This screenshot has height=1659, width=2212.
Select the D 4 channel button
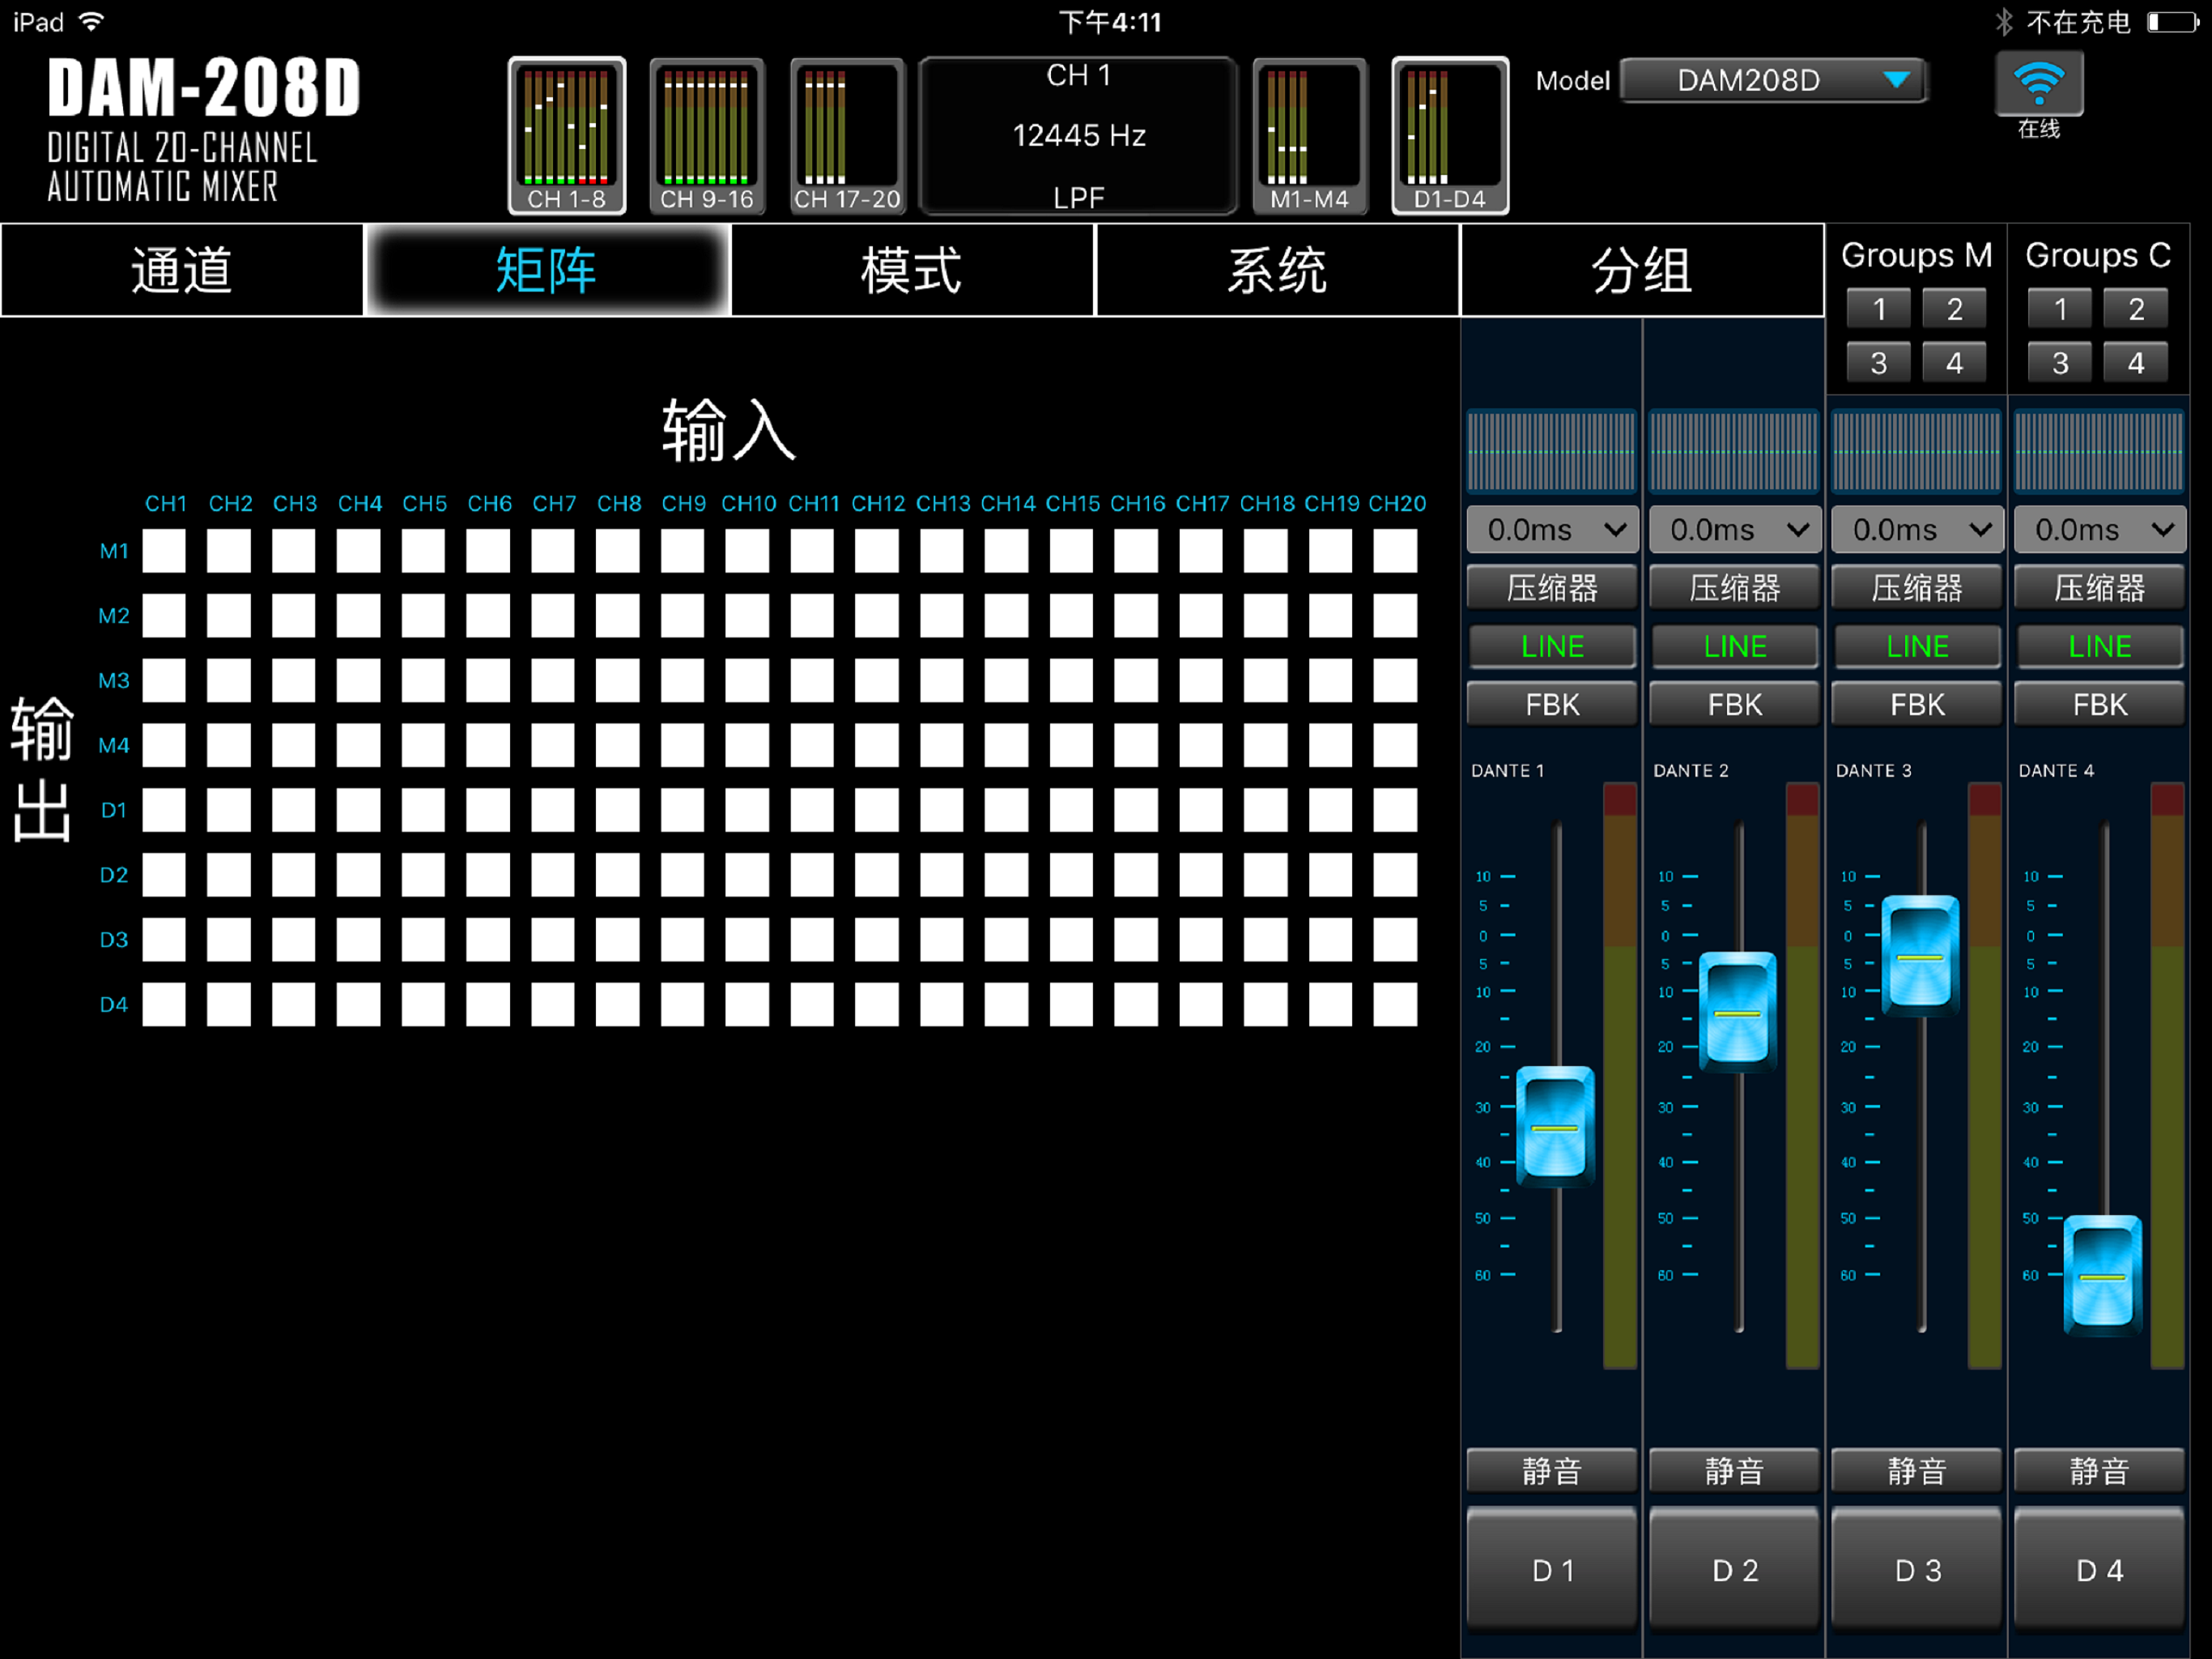[x=2100, y=1569]
